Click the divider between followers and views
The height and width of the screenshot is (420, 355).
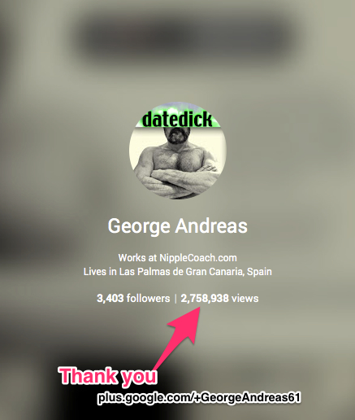point(175,299)
